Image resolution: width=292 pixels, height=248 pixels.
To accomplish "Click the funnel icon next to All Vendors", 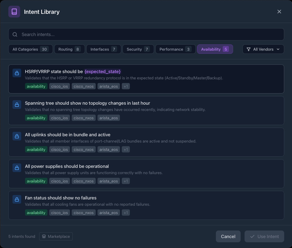I will (248, 49).
